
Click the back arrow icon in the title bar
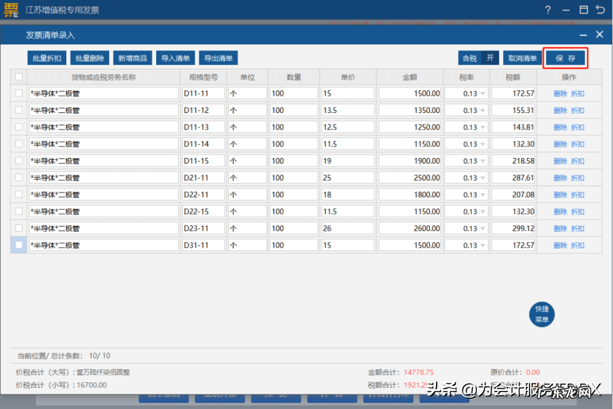(x=601, y=10)
